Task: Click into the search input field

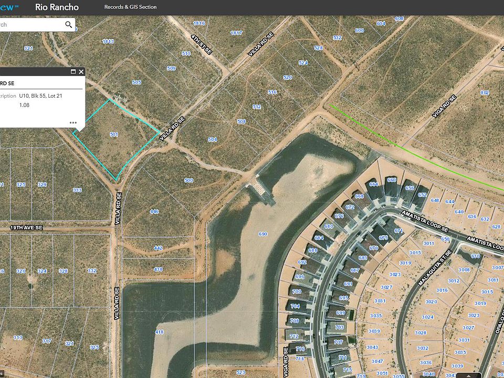Action: (31, 25)
